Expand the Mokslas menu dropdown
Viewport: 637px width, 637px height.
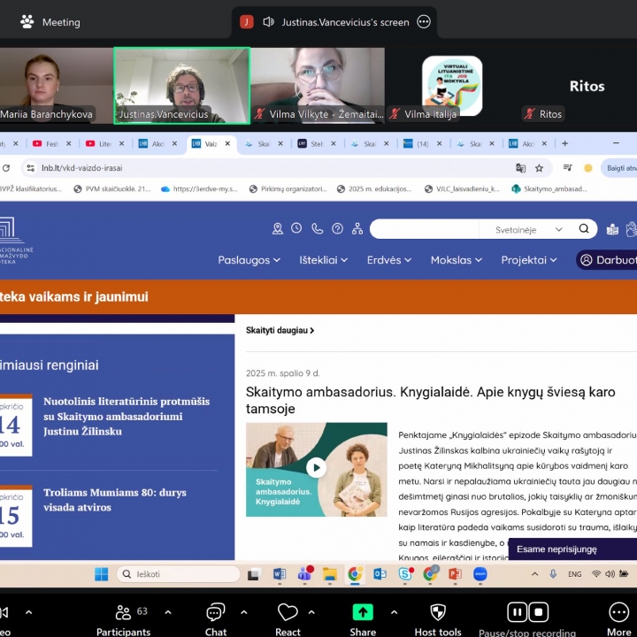click(x=457, y=260)
